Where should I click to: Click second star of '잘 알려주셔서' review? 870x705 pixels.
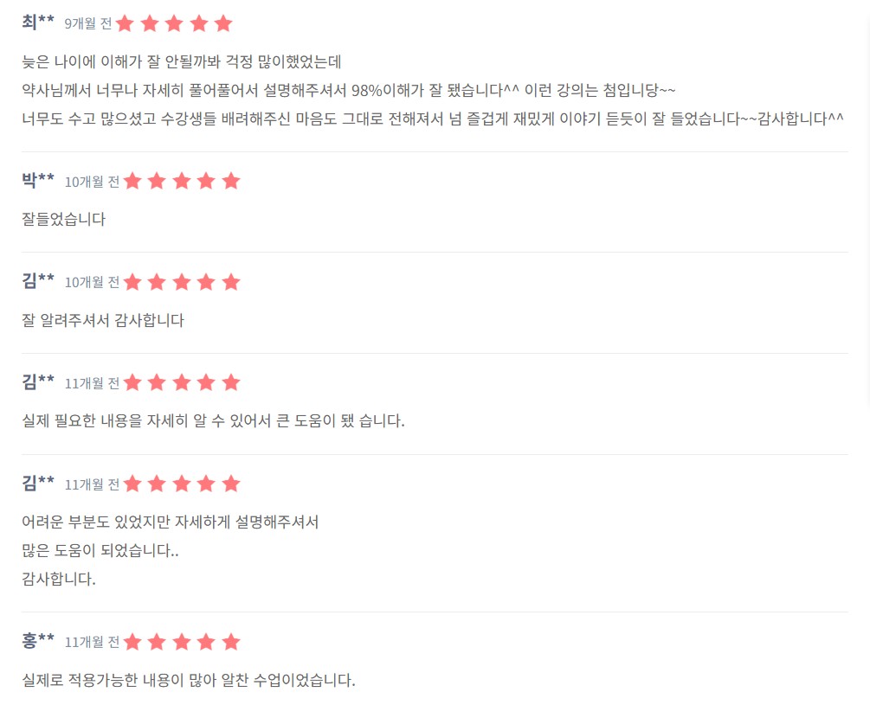coord(157,281)
